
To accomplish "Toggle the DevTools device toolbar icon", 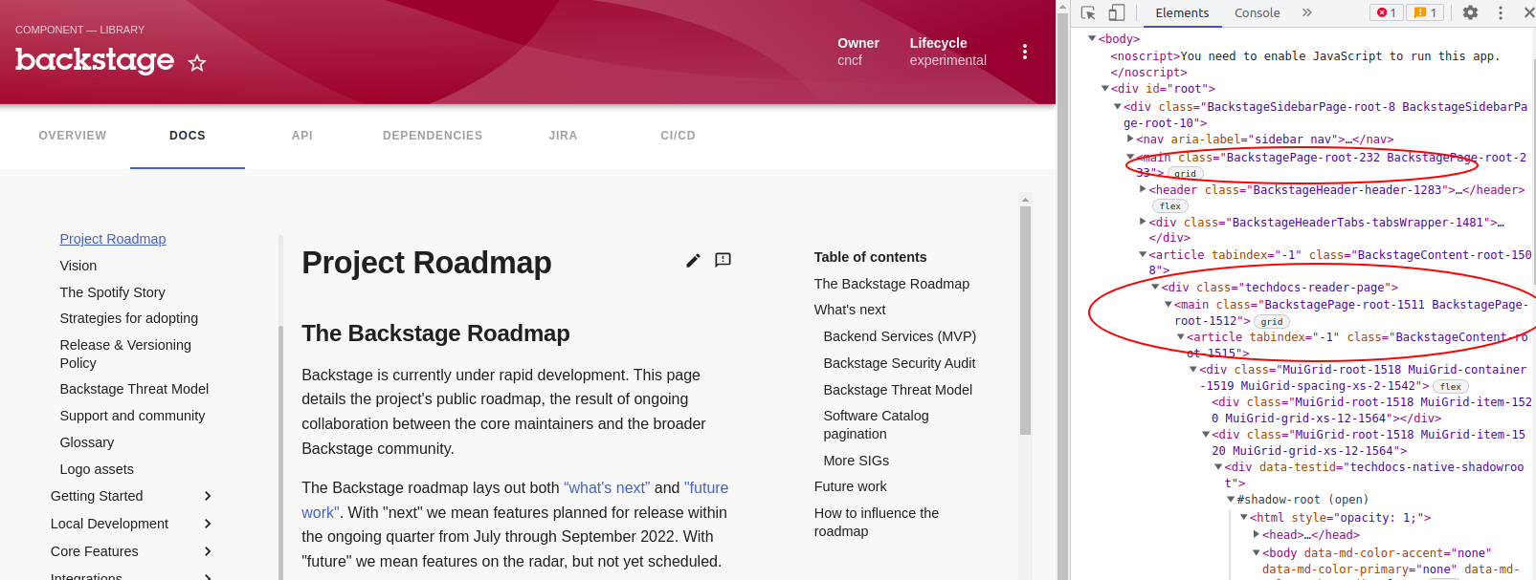I will tap(1116, 12).
